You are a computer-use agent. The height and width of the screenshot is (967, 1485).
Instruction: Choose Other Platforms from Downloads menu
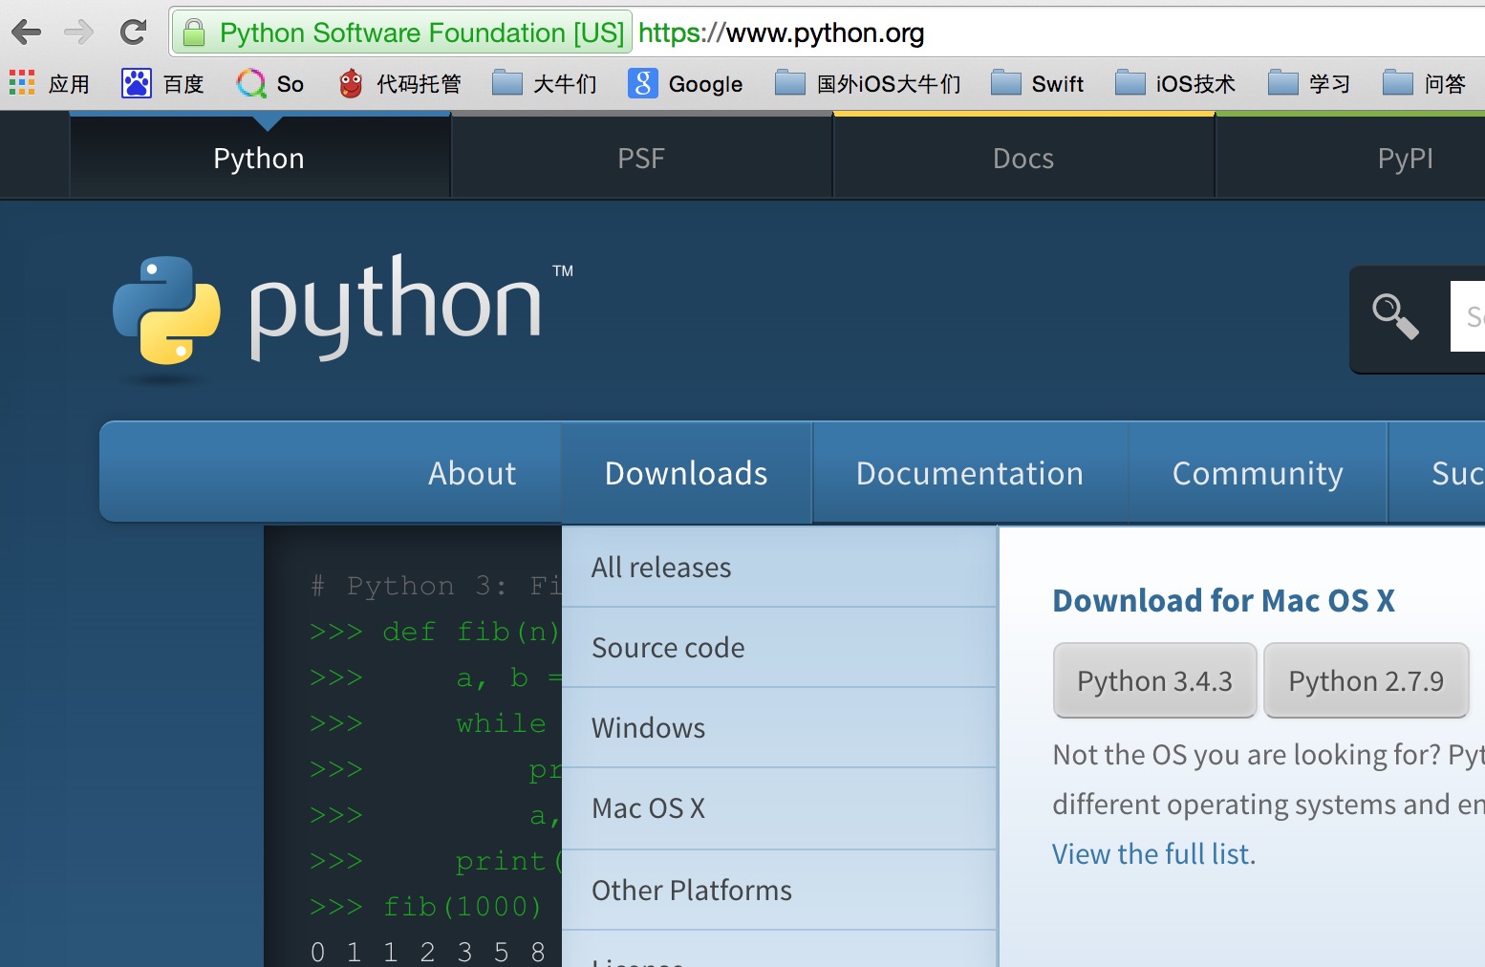(779, 890)
